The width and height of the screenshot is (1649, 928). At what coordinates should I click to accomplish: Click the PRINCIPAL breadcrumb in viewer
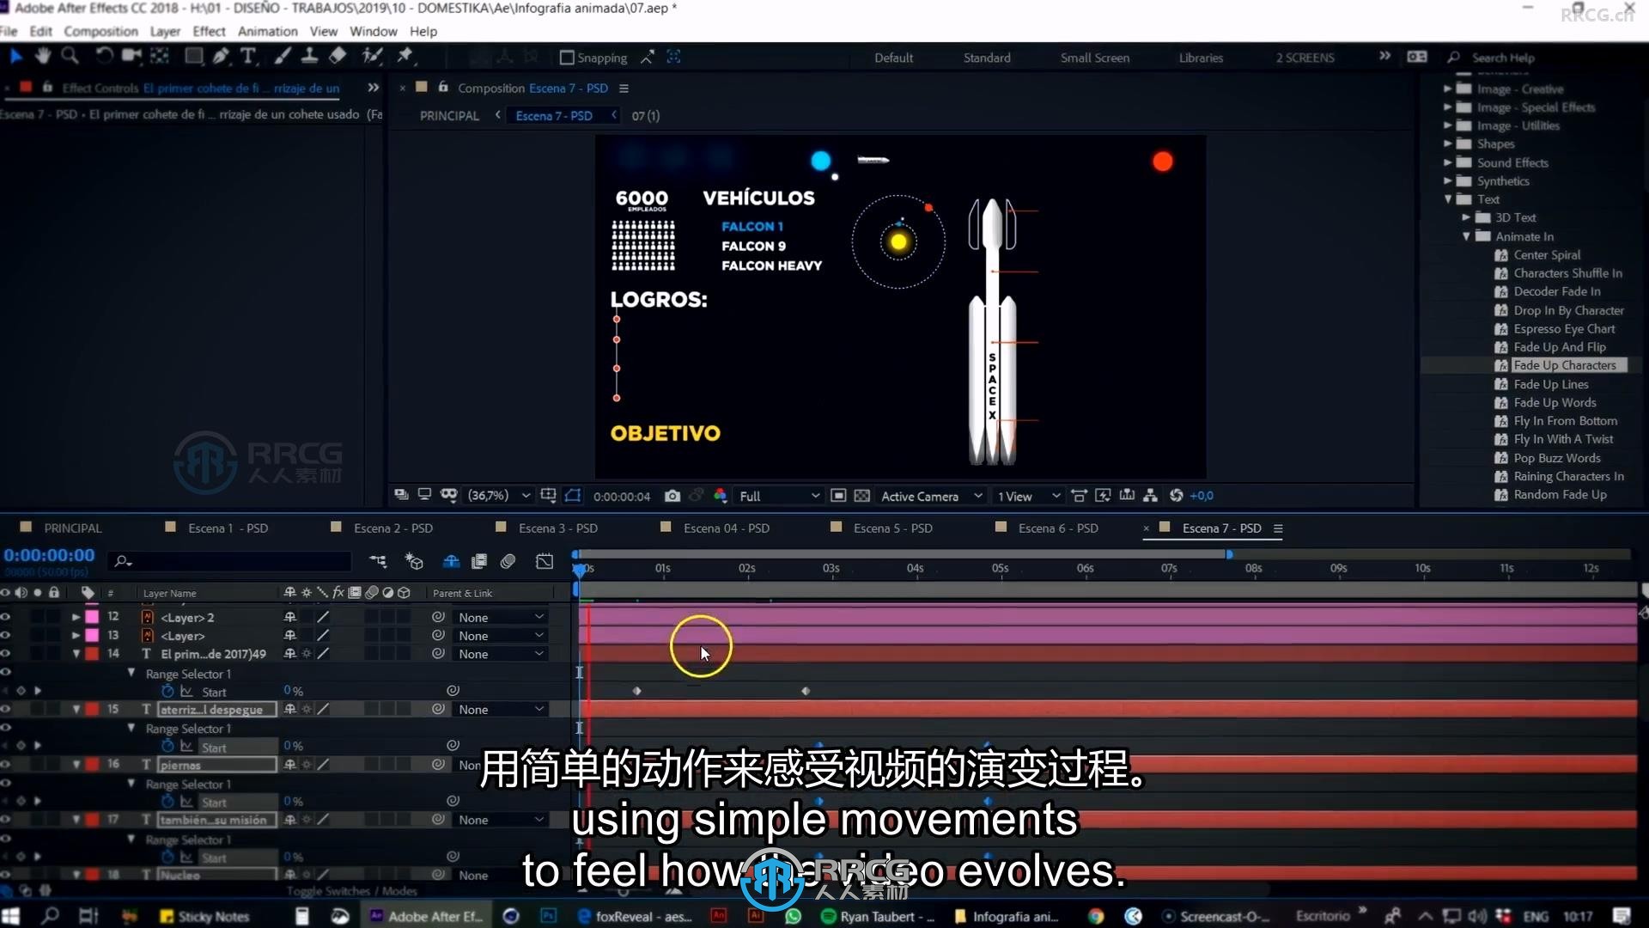449,115
